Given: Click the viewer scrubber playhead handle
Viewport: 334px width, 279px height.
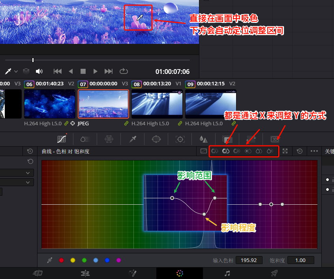Looking at the screenshot, I should pyautogui.click(x=33, y=60).
